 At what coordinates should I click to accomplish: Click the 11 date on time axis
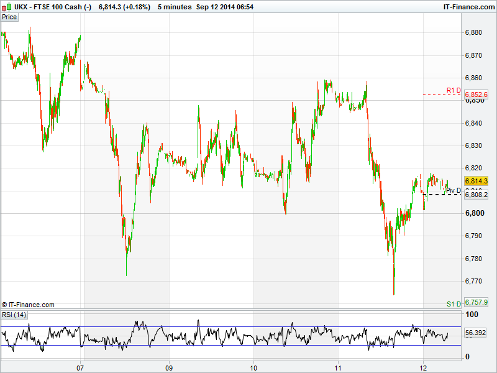[x=337, y=366]
